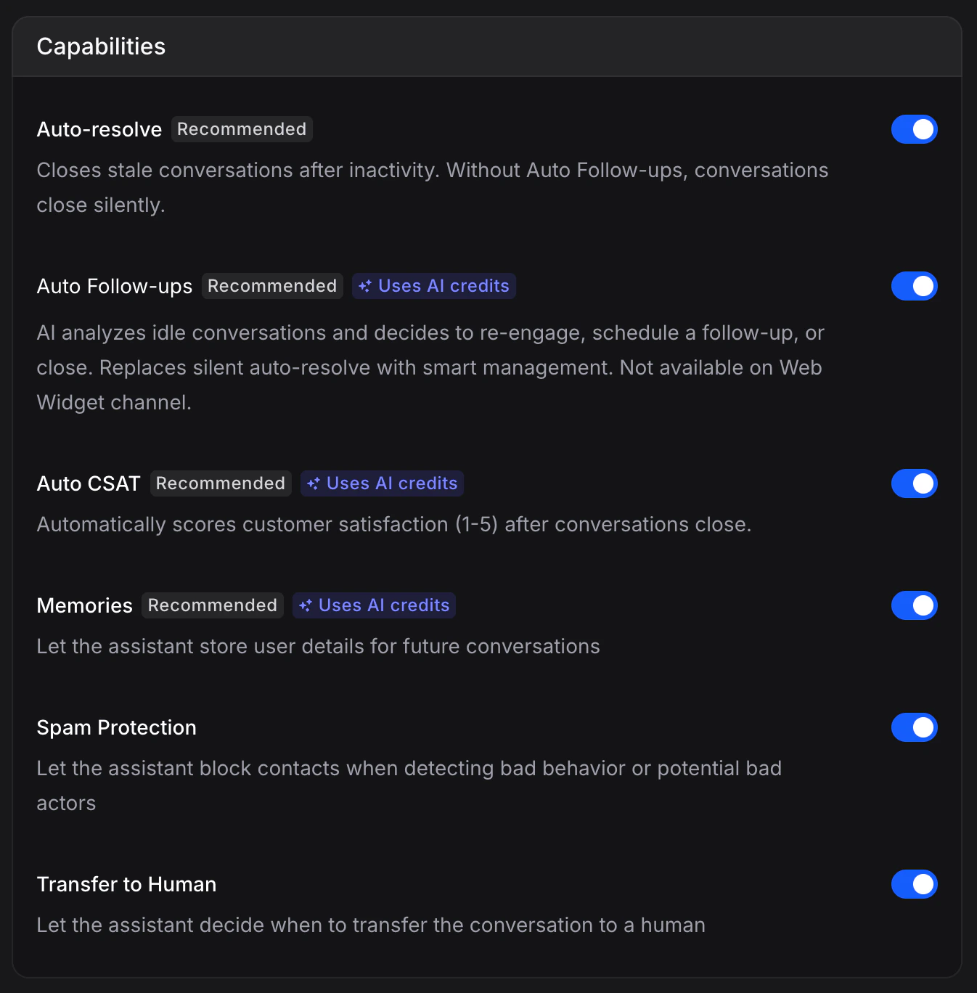Click the sparkle icon on Memories badge
The image size is (977, 993).
pyautogui.click(x=306, y=605)
